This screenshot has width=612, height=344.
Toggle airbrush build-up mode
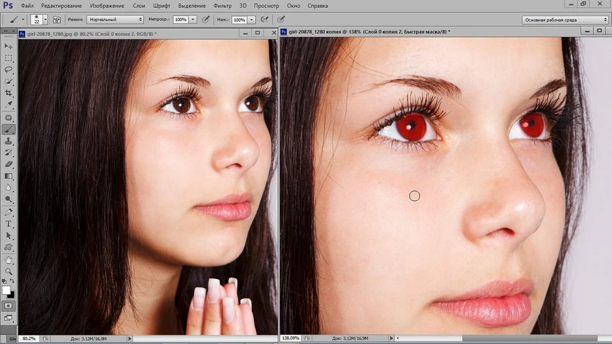click(264, 20)
